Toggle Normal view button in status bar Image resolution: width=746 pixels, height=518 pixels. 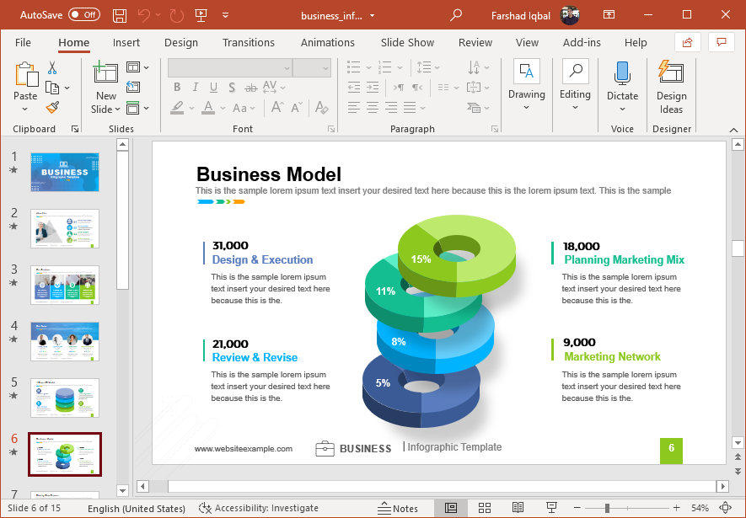tap(451, 508)
